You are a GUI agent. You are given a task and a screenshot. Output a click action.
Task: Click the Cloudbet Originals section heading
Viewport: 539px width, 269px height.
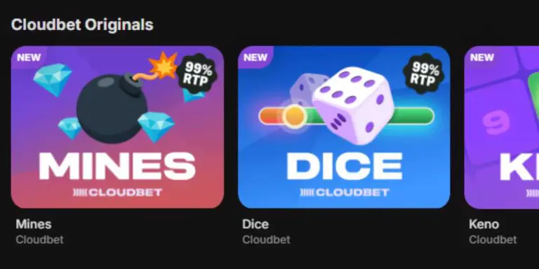click(82, 25)
